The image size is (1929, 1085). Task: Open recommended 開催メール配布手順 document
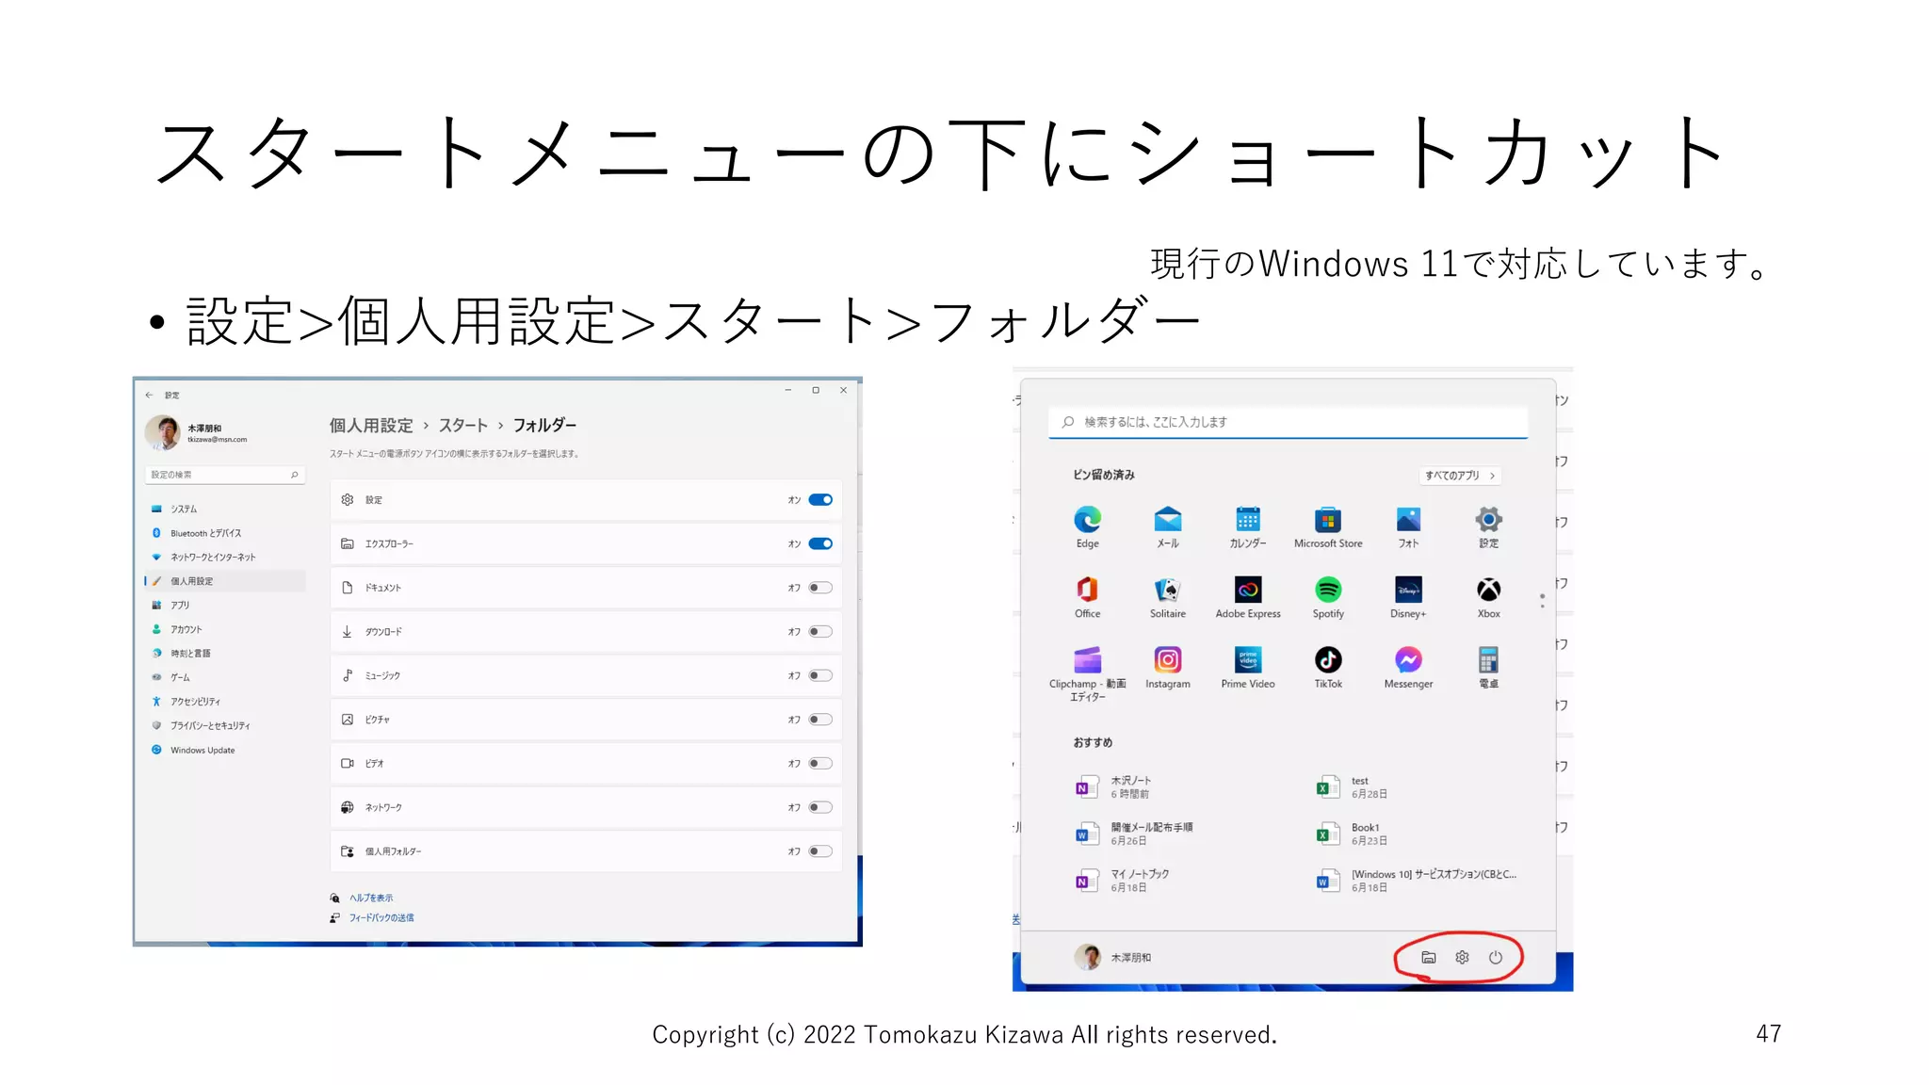(1134, 834)
